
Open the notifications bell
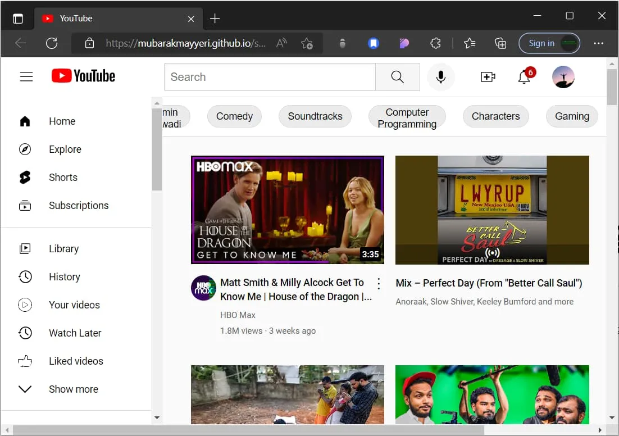(524, 77)
